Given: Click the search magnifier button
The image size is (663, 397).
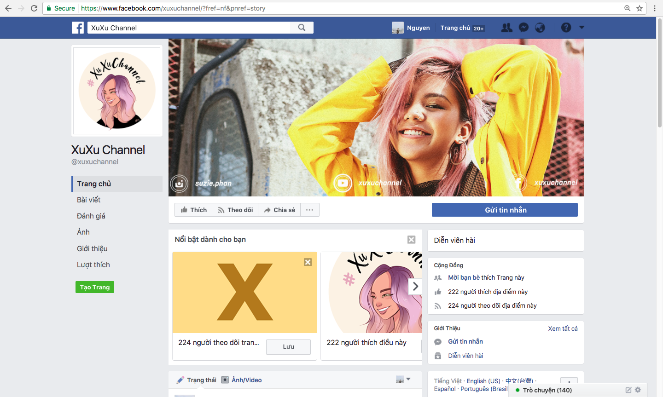Looking at the screenshot, I should (x=302, y=28).
